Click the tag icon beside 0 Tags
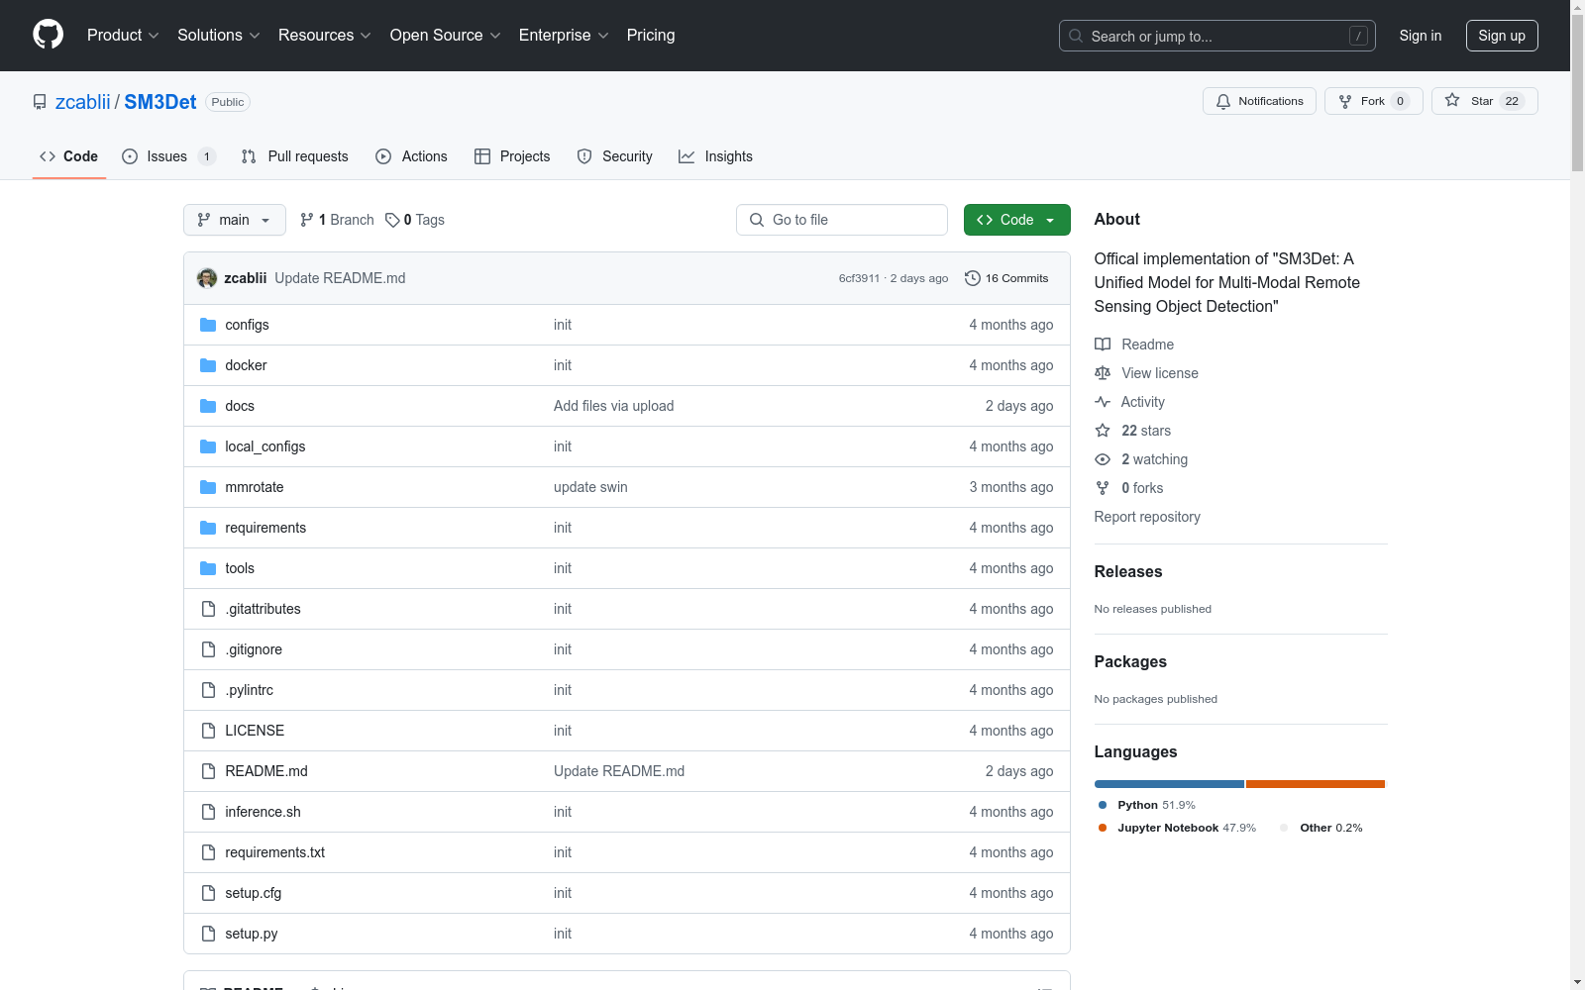1585x990 pixels. (x=392, y=220)
